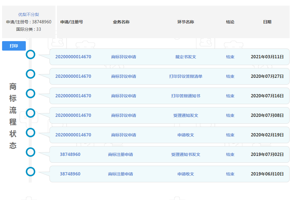Open number 20200000014670 in the top row
Viewport: 292px width, 200px height.
point(73,57)
